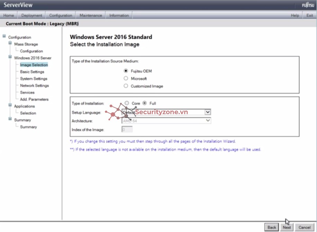This screenshot has height=232, width=317.
Task: Collapse the Applications tree node
Action: click(x=10, y=105)
